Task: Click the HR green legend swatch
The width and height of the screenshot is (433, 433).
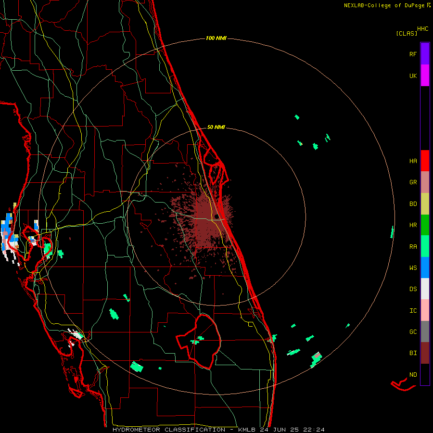Action: (425, 225)
